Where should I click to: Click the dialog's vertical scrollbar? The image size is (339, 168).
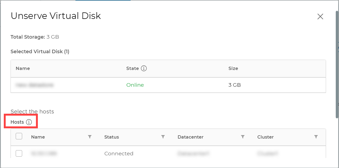coord(337,65)
